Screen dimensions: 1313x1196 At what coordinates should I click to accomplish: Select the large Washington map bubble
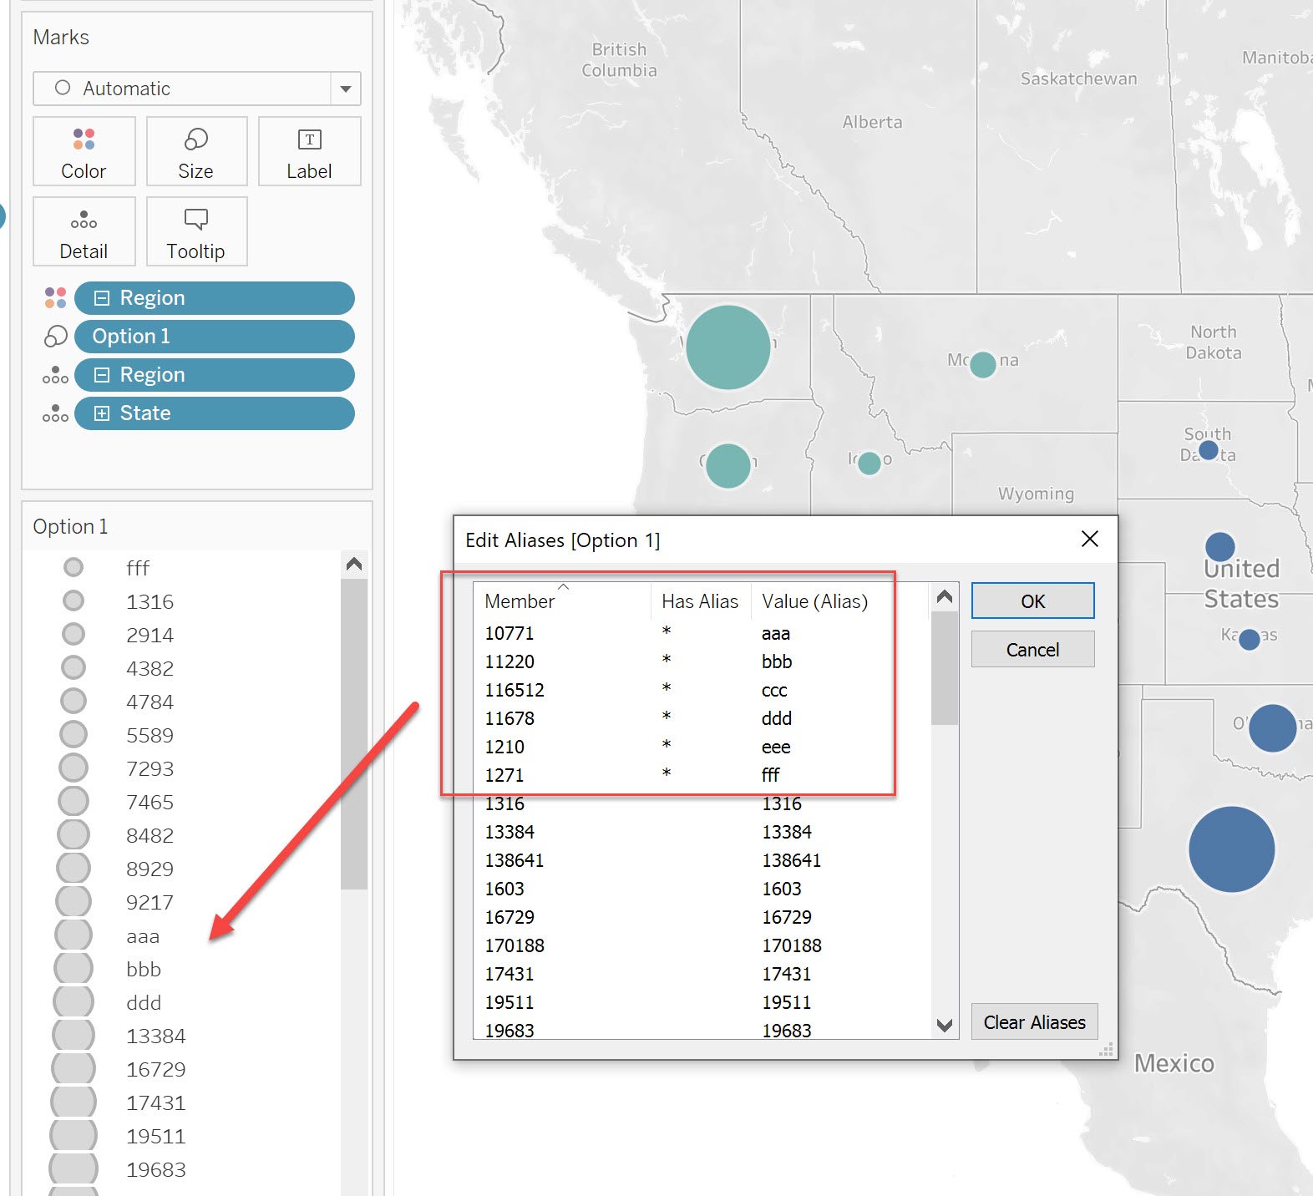click(728, 347)
